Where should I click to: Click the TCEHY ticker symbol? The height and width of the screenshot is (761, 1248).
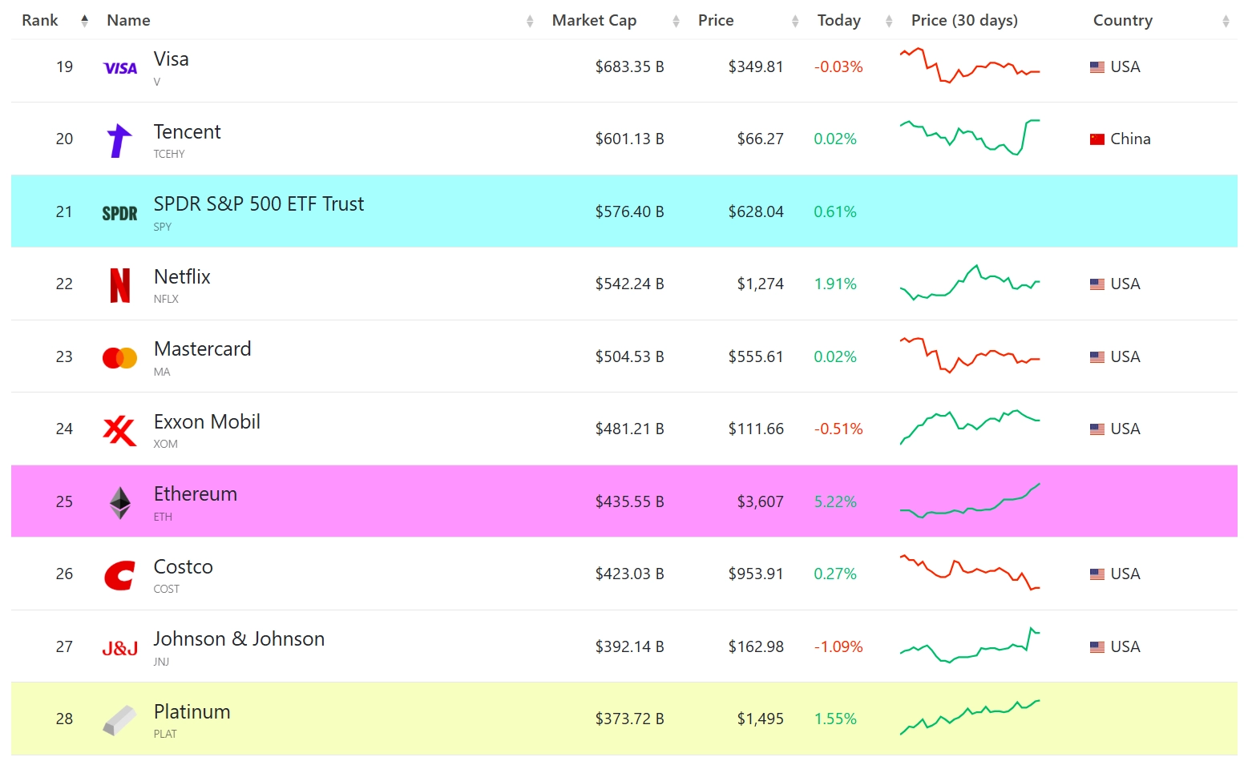169,155
